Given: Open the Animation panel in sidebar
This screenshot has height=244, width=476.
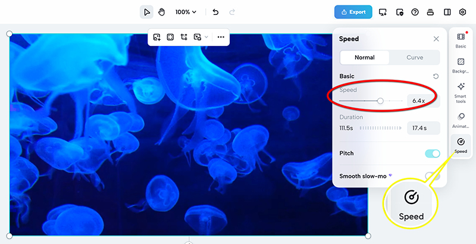Looking at the screenshot, I should (x=461, y=121).
